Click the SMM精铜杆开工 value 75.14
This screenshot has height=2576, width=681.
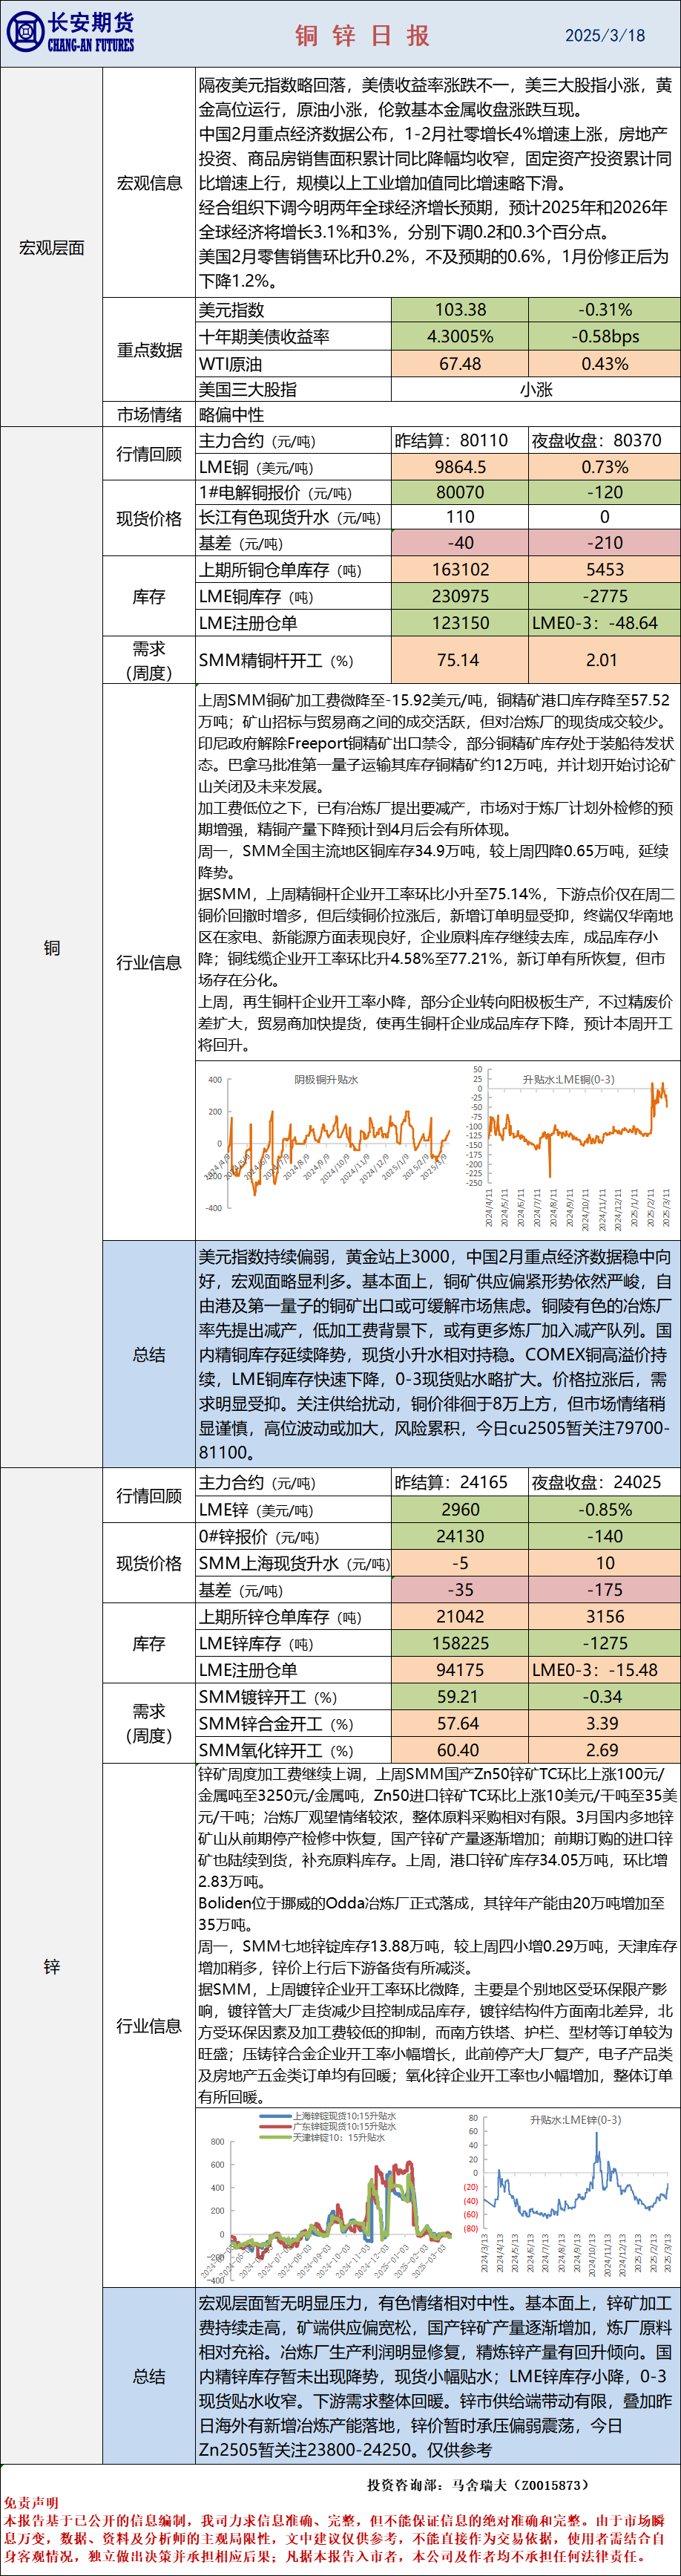[459, 660]
